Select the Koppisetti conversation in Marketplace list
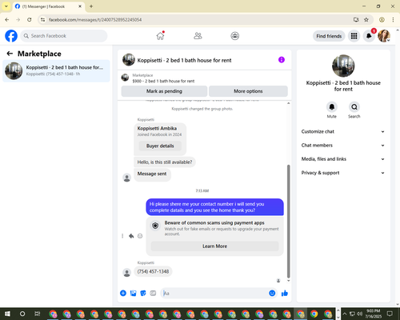 (56, 70)
